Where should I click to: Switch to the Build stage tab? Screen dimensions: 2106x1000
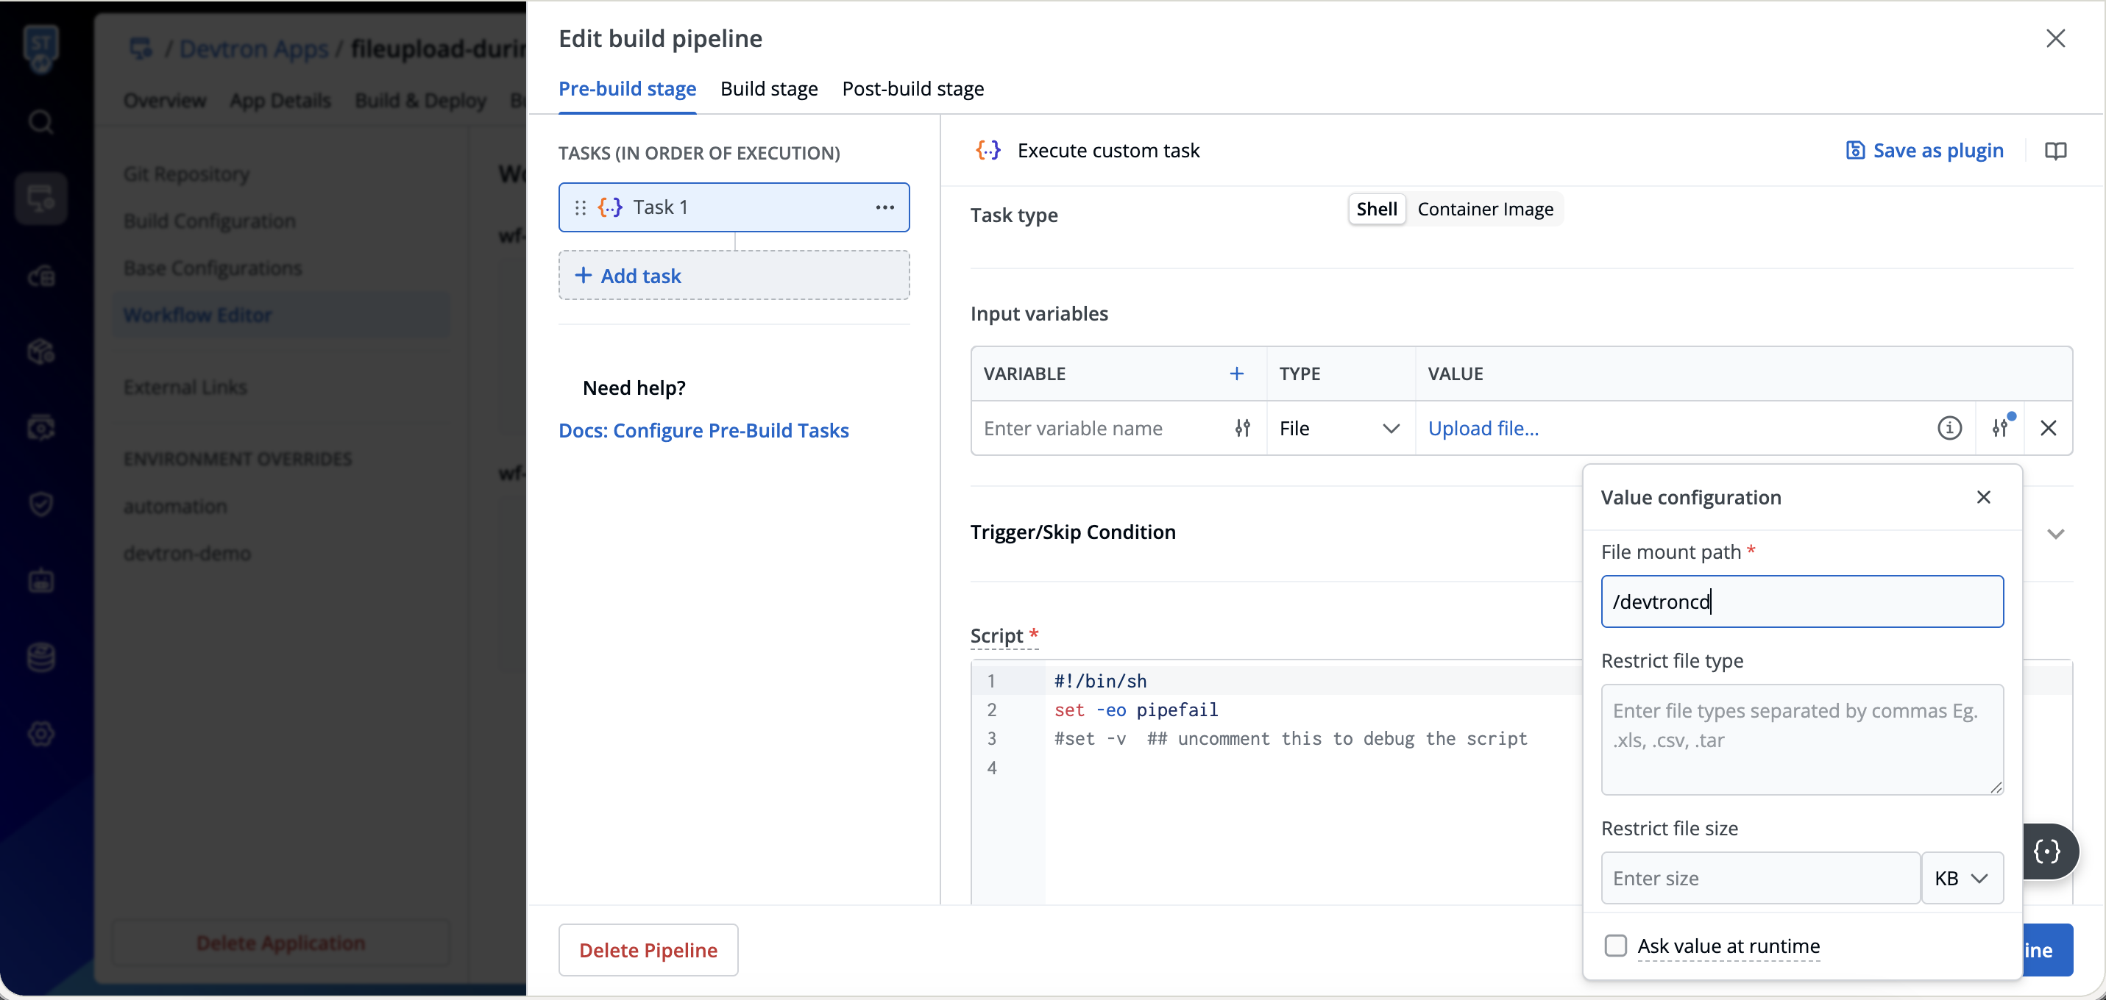768,88
